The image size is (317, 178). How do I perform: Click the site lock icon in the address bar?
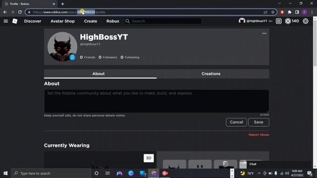[29, 12]
